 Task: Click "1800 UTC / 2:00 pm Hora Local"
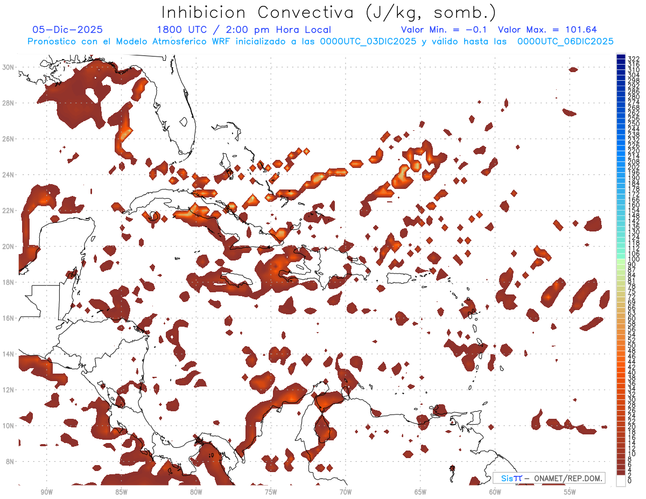click(244, 30)
